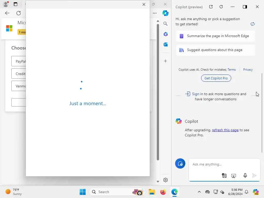Toggle the Copilot sidebar icon

[166, 13]
